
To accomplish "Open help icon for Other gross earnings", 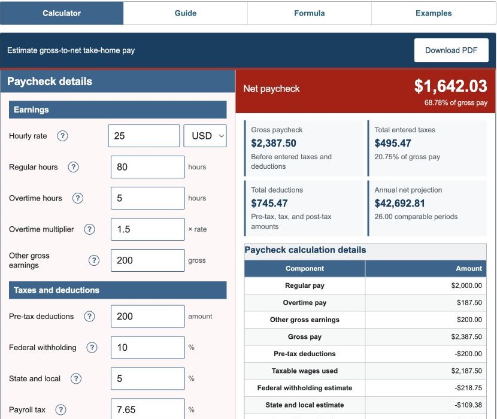I will click(94, 260).
